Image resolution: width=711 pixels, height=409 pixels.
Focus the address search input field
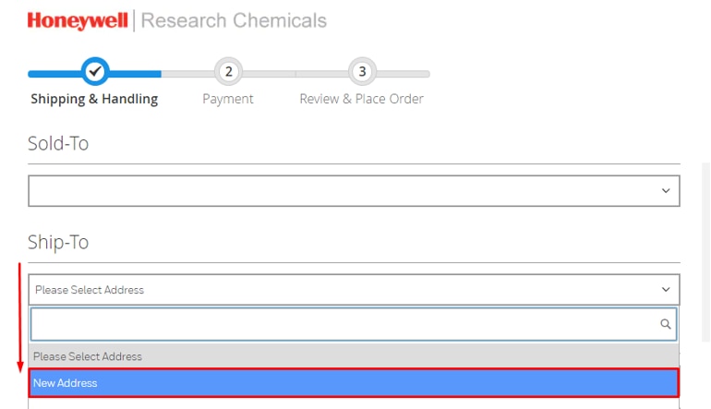(x=342, y=324)
